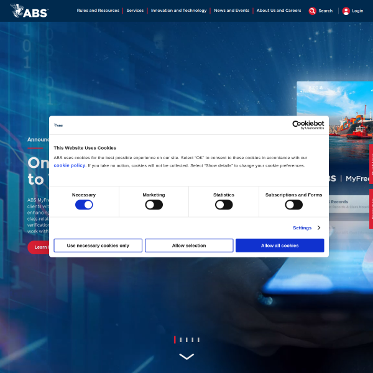Click the Allow all cookies button
Viewport: 373px width, 373px height.
(x=280, y=246)
